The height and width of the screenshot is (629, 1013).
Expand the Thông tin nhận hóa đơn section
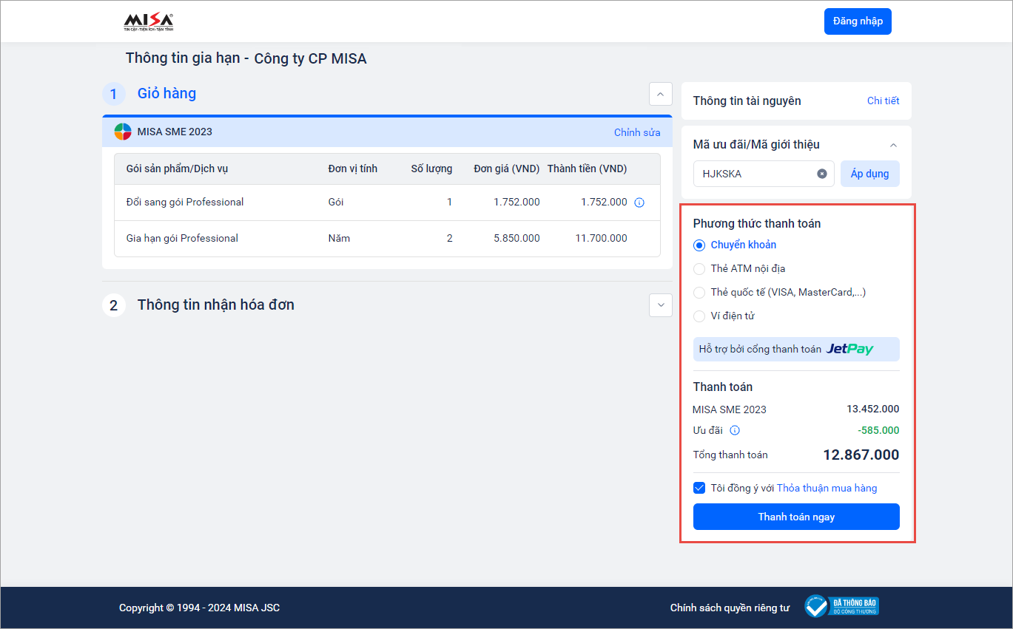[x=660, y=305]
